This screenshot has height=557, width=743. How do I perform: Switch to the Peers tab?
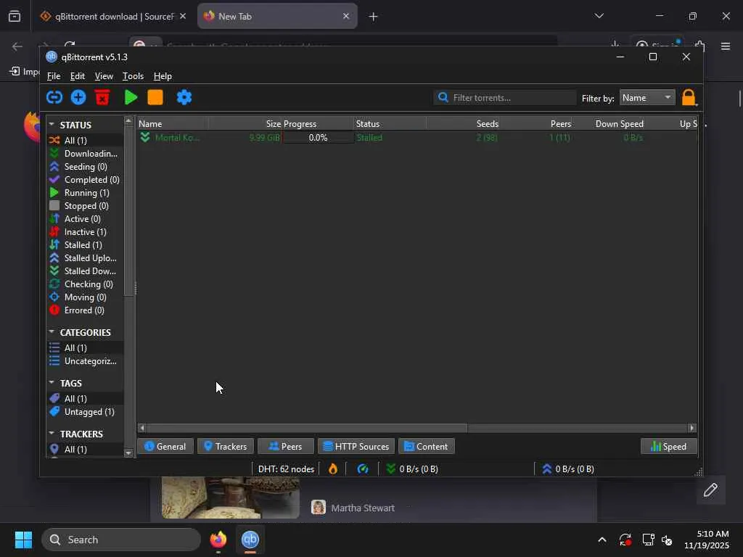(285, 446)
